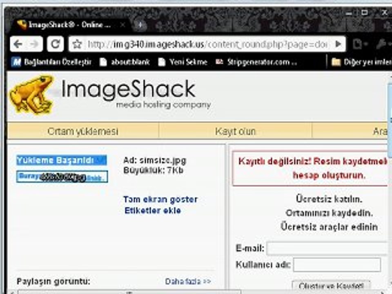This screenshot has height=294, width=392.
Task: Click the Ücretsiz araçlar edinin text
Action: click(x=329, y=227)
